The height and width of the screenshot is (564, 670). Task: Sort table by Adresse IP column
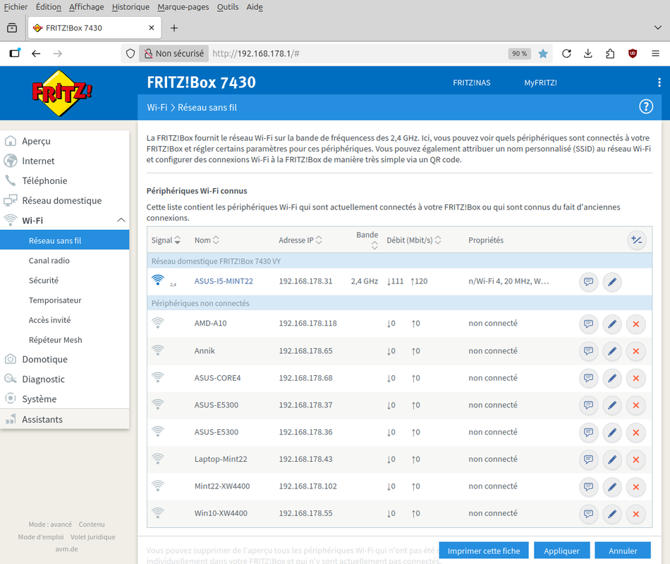(x=300, y=240)
